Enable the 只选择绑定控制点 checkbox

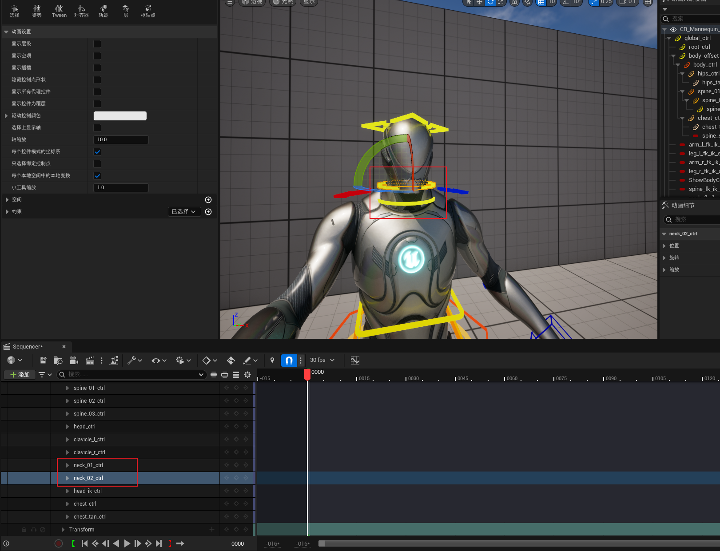point(97,164)
